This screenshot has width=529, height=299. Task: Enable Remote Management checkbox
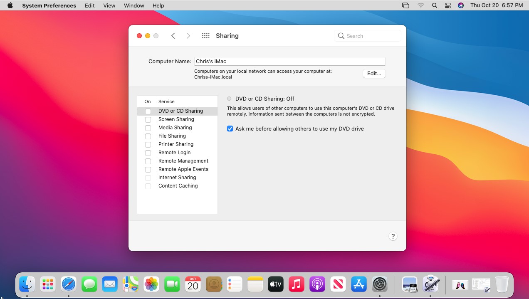[x=148, y=161]
